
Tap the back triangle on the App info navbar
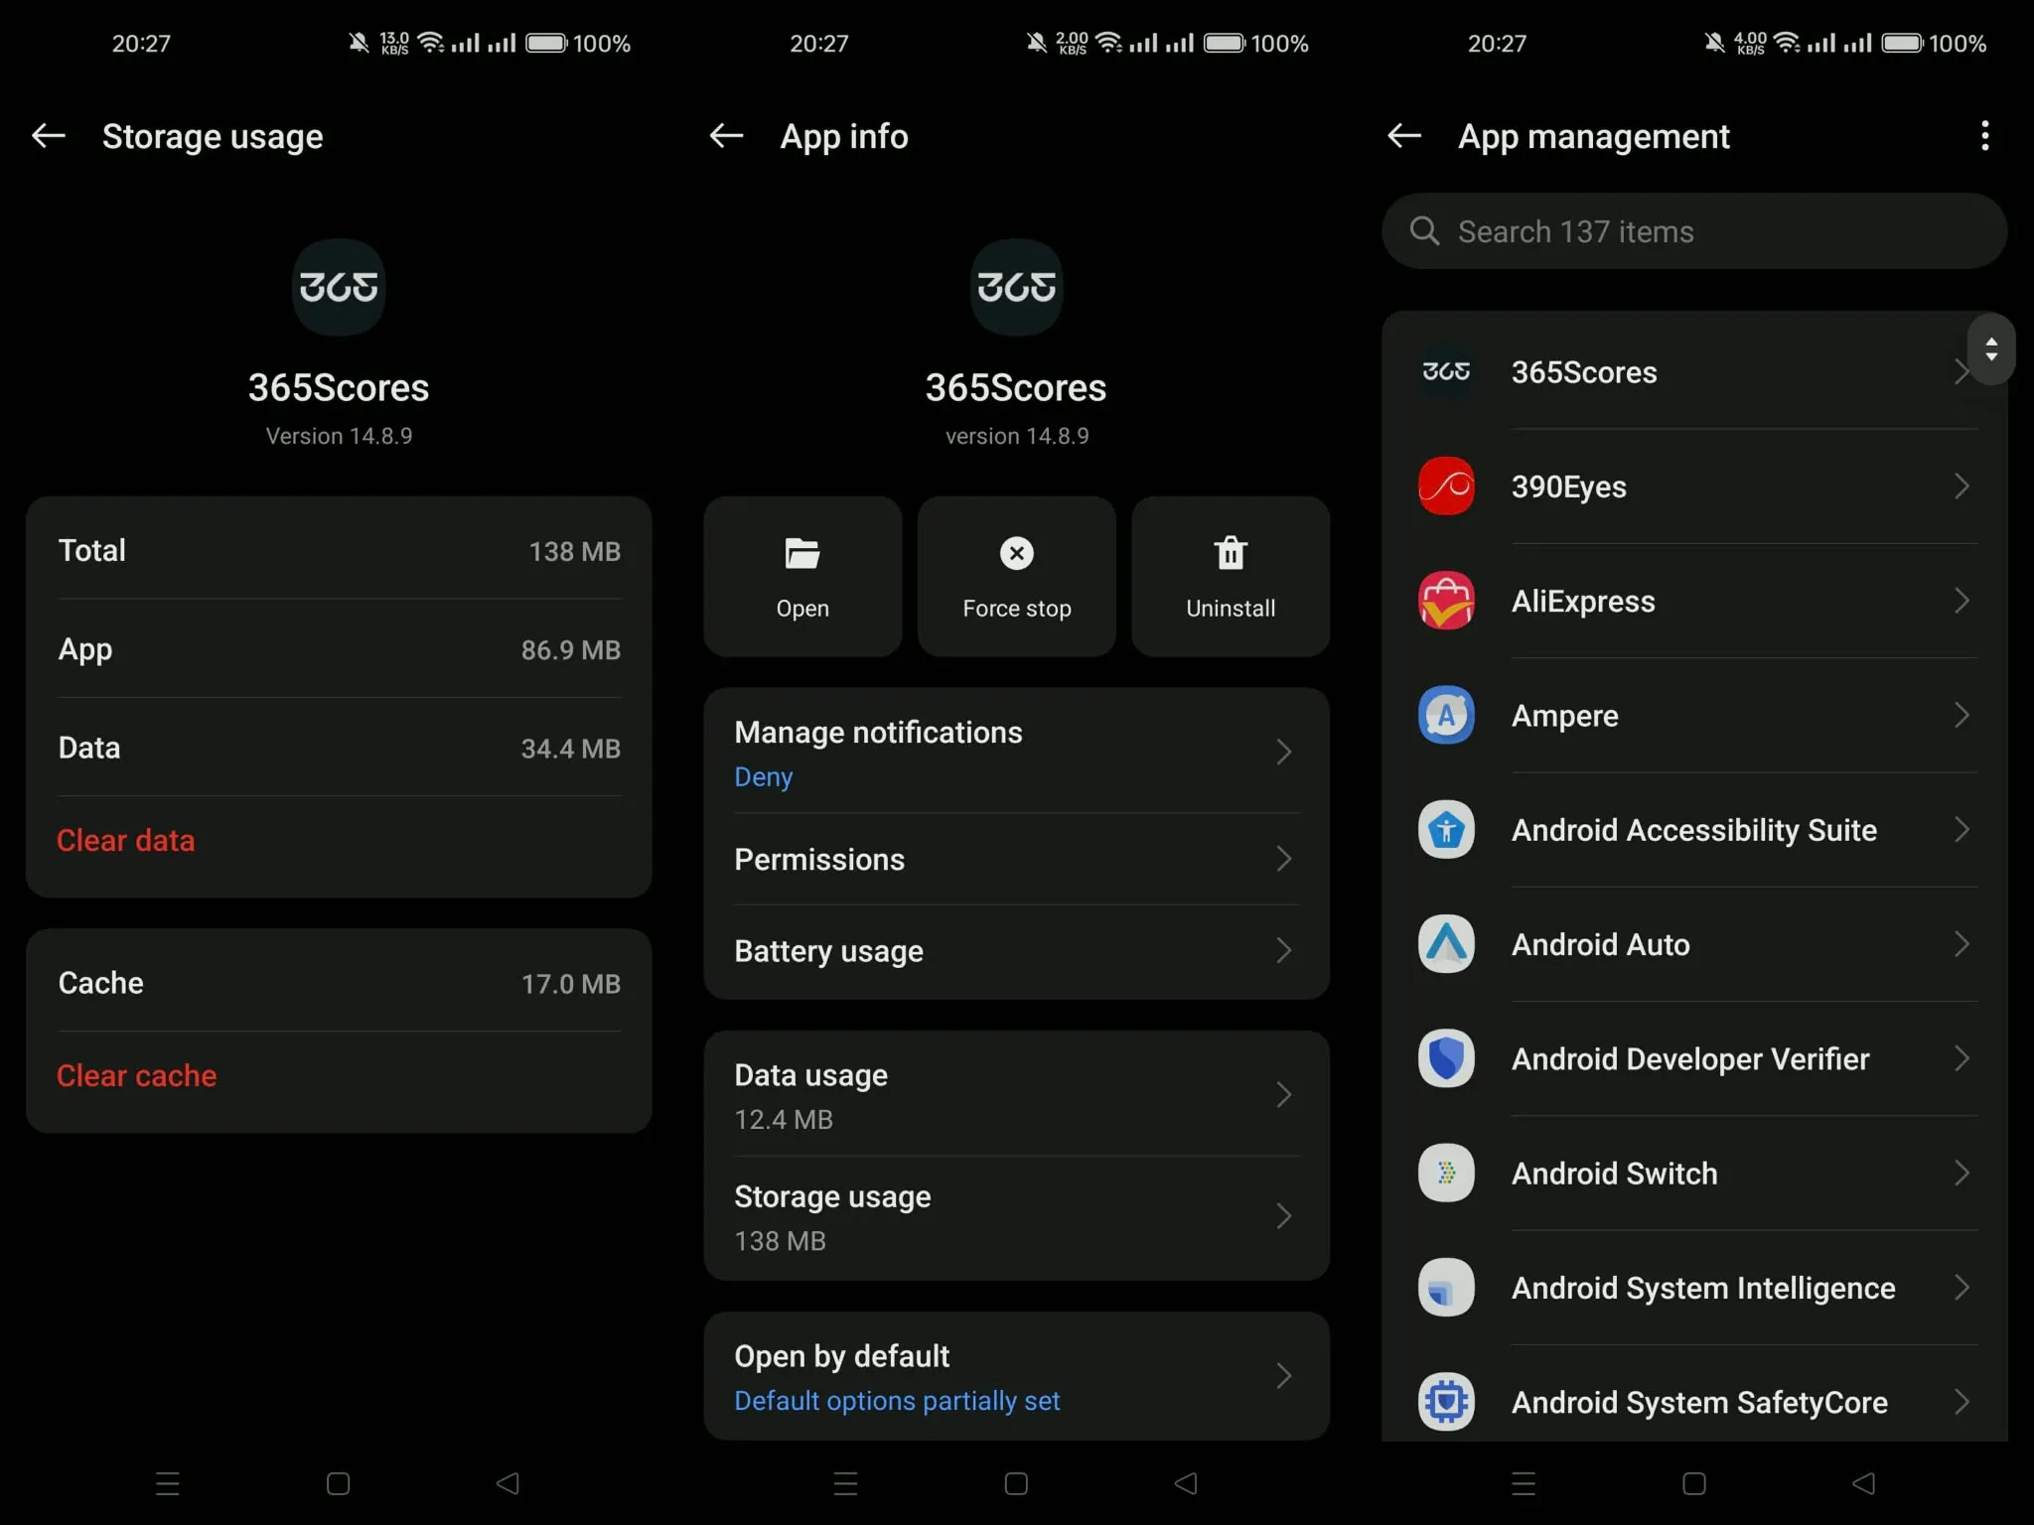click(x=1185, y=1483)
